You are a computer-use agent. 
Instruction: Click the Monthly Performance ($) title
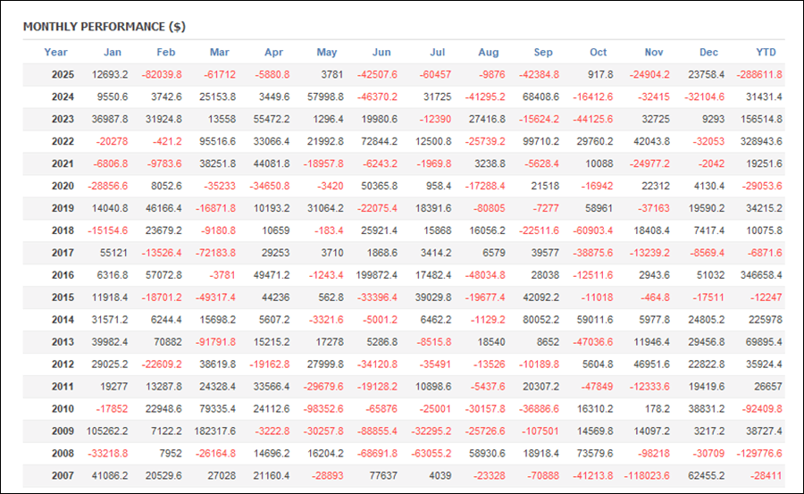tap(105, 27)
